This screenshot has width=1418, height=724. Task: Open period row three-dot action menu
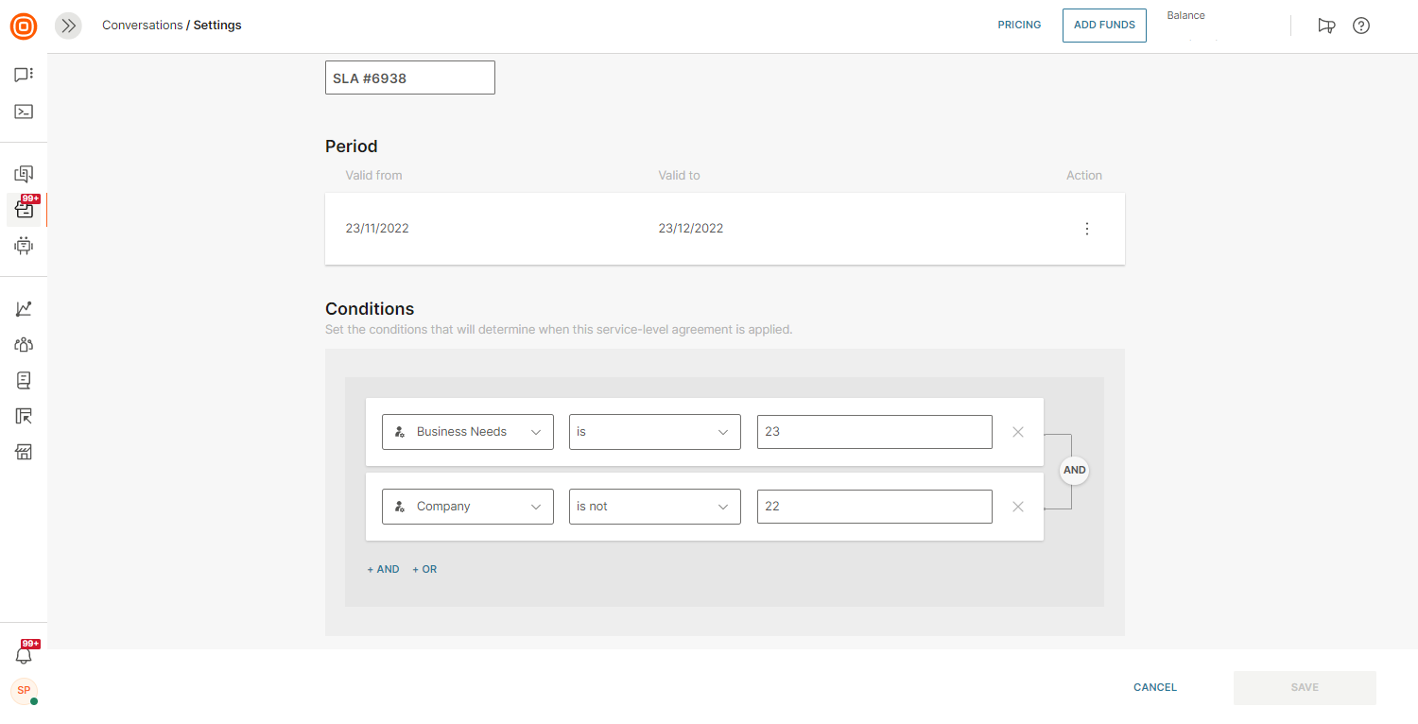click(1087, 229)
